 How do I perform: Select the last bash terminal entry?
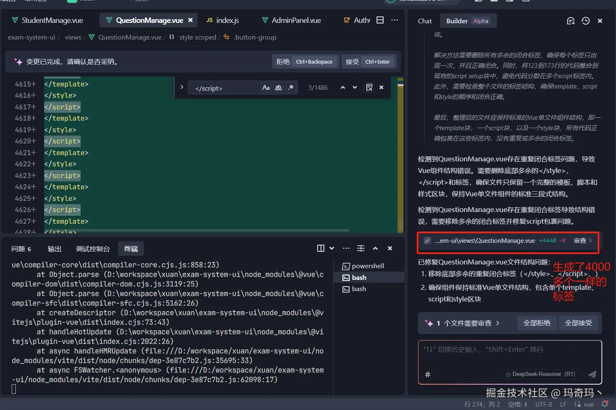point(369,289)
